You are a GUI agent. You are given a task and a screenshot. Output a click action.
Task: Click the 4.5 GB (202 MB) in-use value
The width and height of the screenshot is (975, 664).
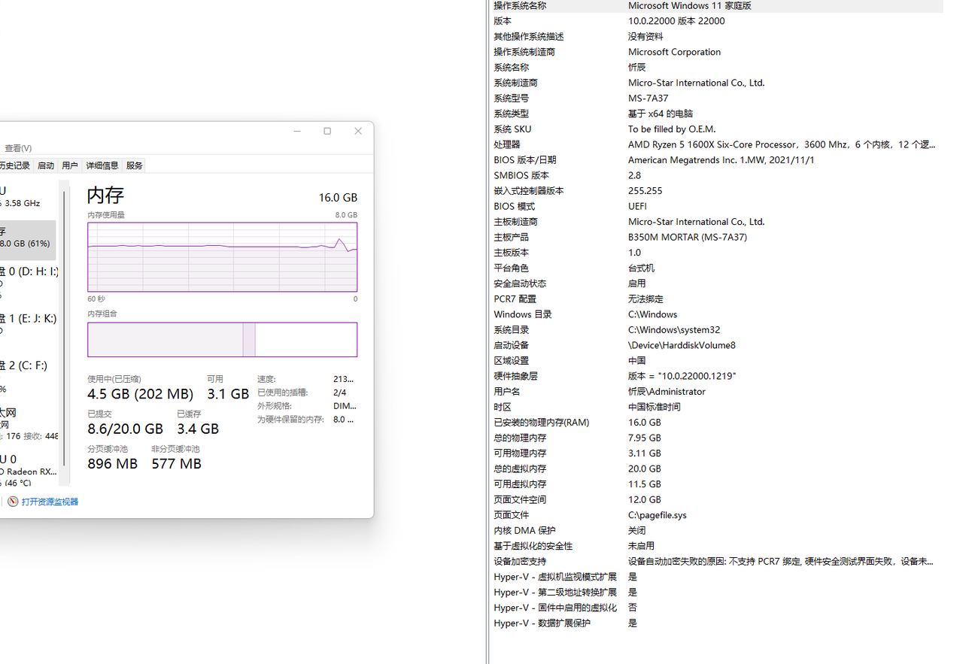point(140,393)
